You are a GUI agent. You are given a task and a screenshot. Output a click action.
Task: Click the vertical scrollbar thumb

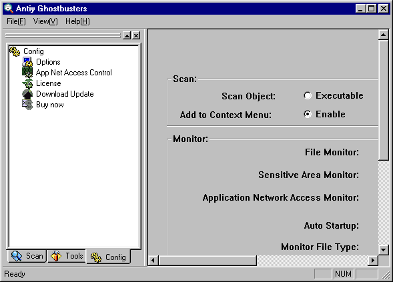pos(383,100)
